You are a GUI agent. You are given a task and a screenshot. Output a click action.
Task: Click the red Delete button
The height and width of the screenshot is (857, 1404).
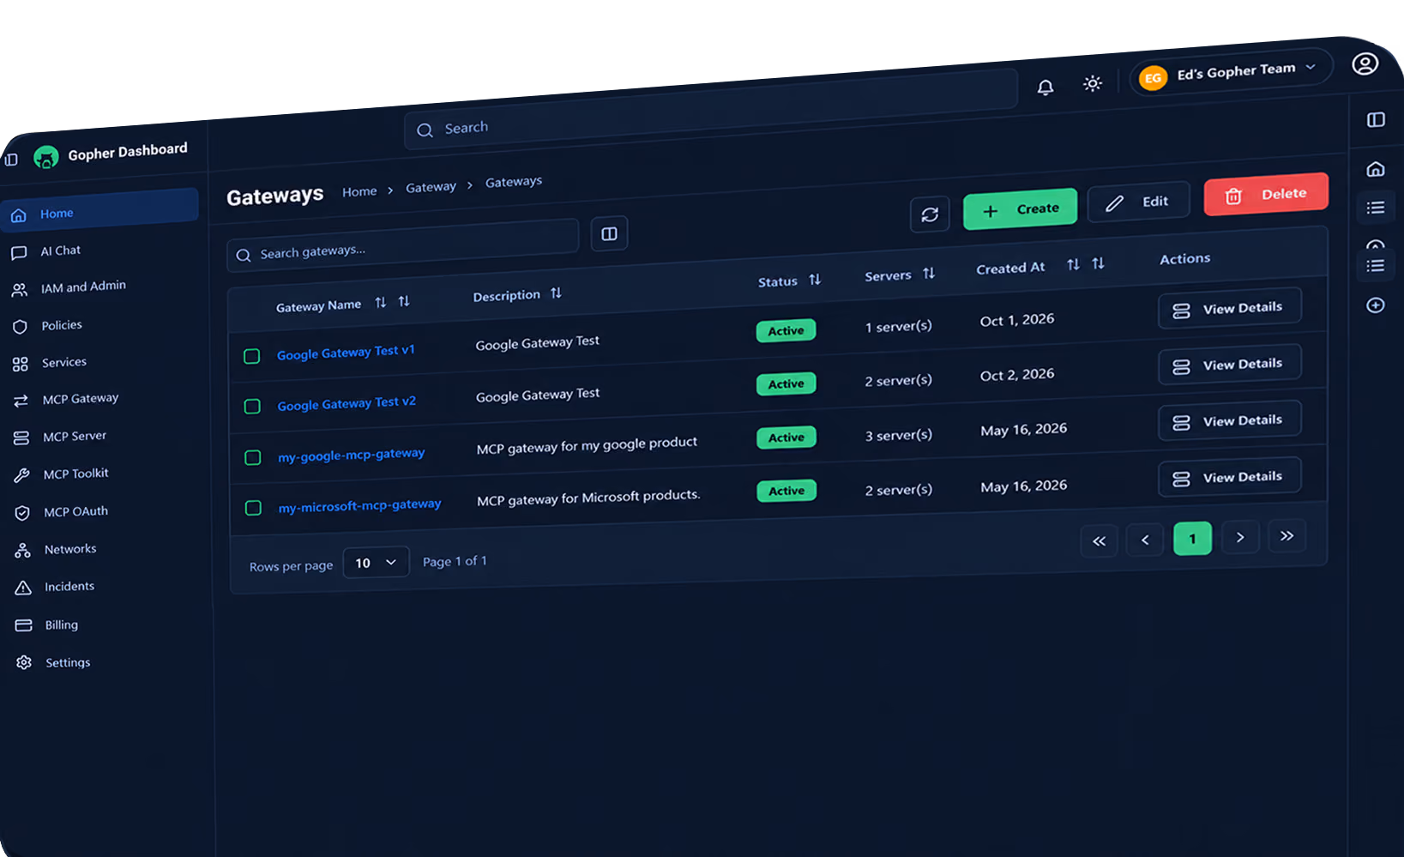tap(1266, 195)
